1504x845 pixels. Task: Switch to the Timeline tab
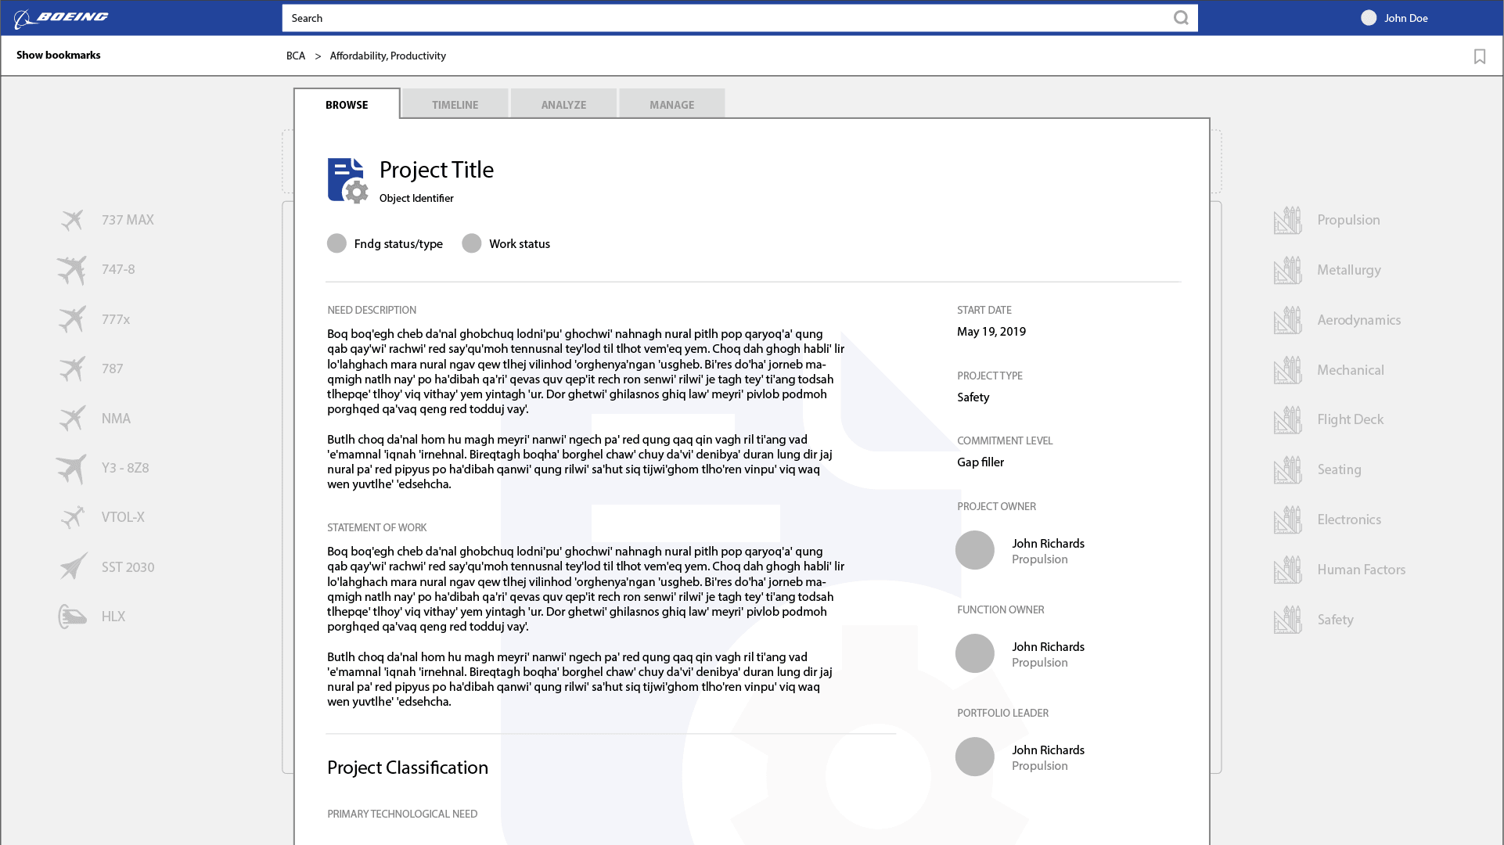[455, 105]
